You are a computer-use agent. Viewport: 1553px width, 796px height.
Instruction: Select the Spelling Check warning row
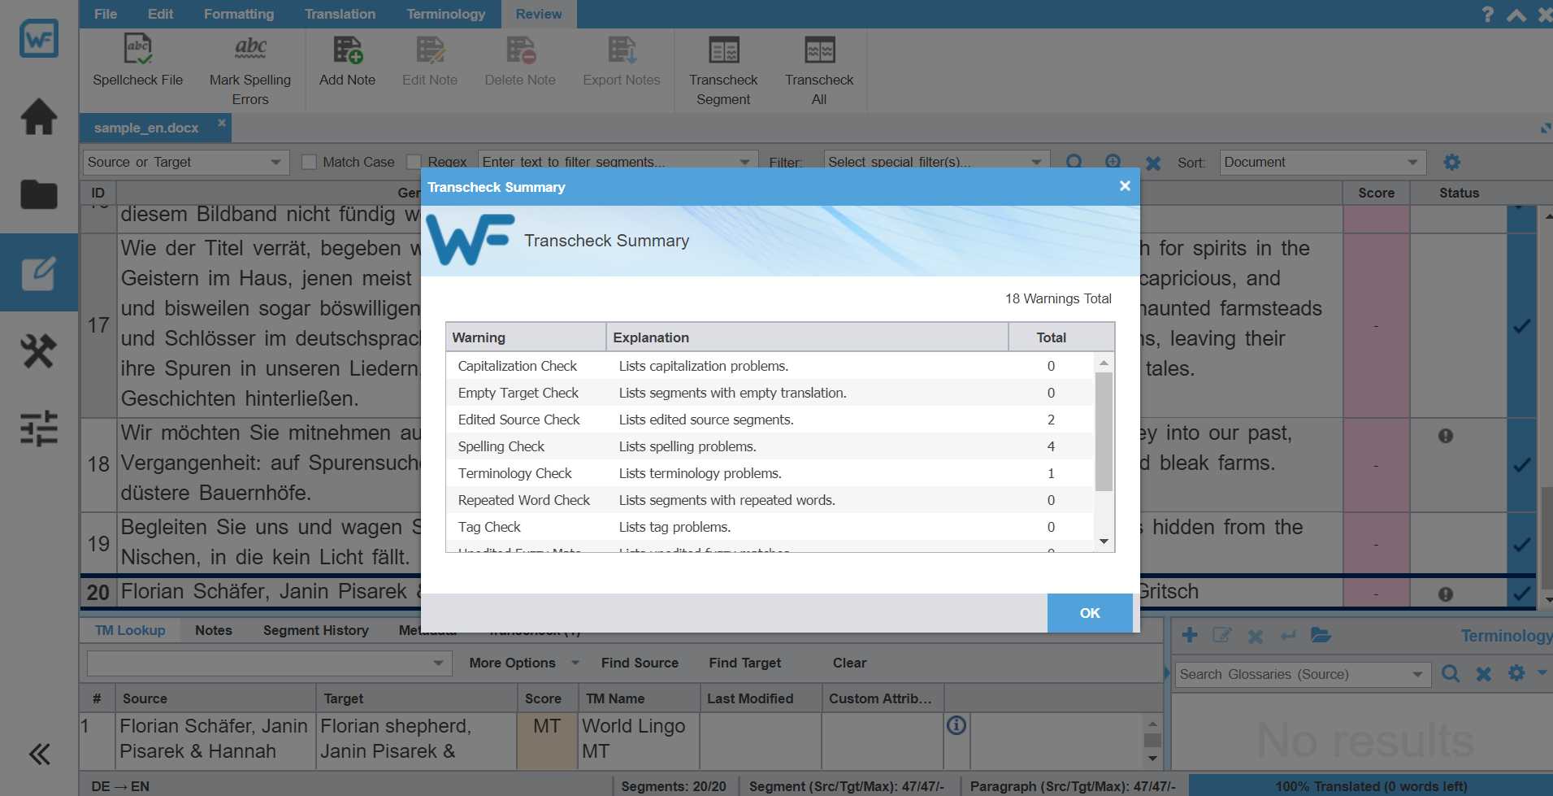pos(770,446)
